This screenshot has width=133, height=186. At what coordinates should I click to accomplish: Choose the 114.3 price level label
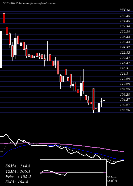(124, 74)
